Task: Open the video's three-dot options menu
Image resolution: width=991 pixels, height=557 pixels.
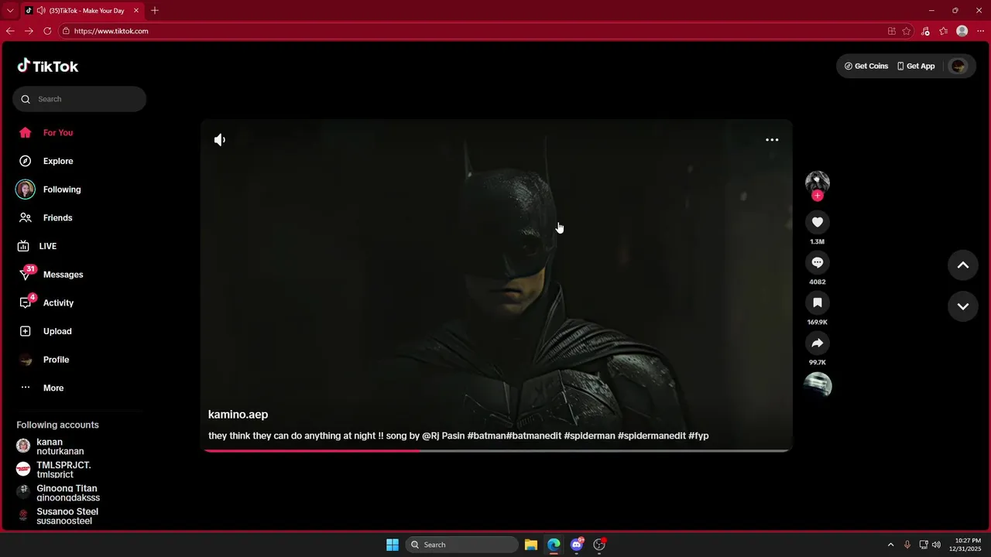Action: (x=772, y=140)
